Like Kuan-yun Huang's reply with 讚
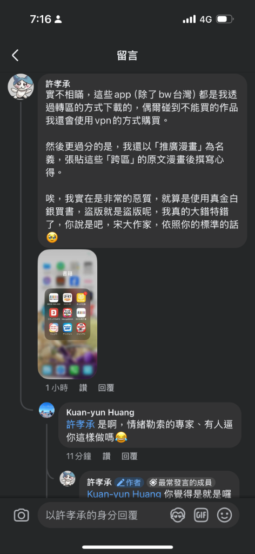Screen dimensions: 255x554 [x=106, y=456]
